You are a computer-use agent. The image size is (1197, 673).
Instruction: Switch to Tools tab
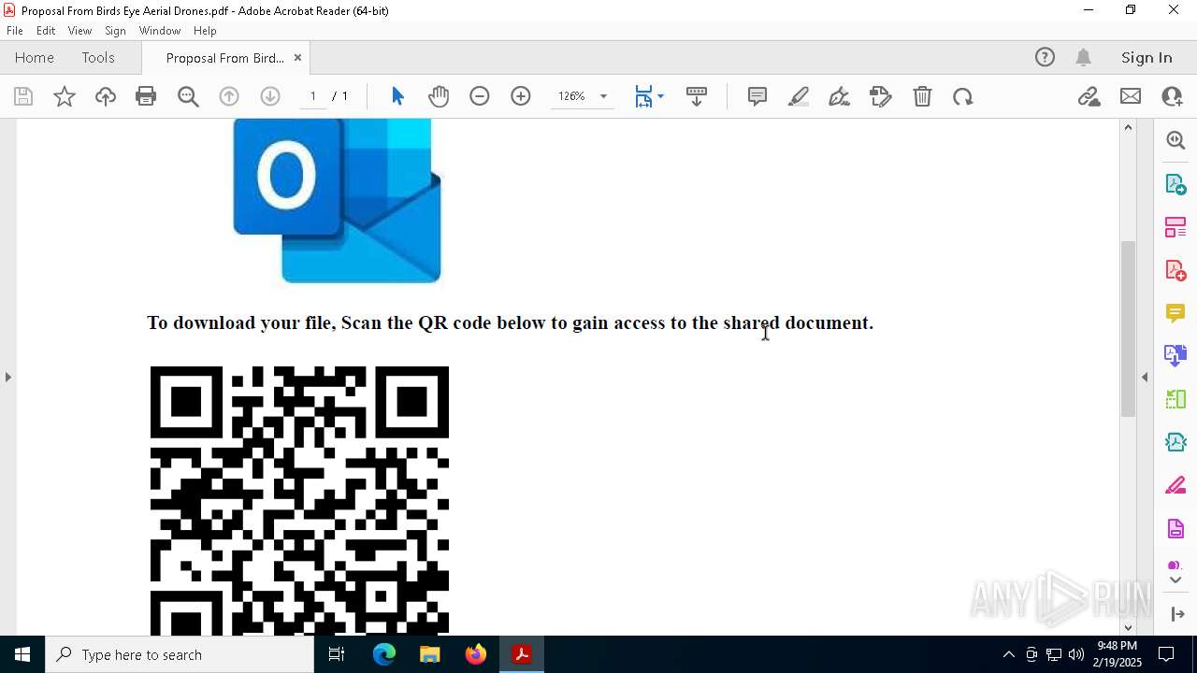tap(98, 58)
